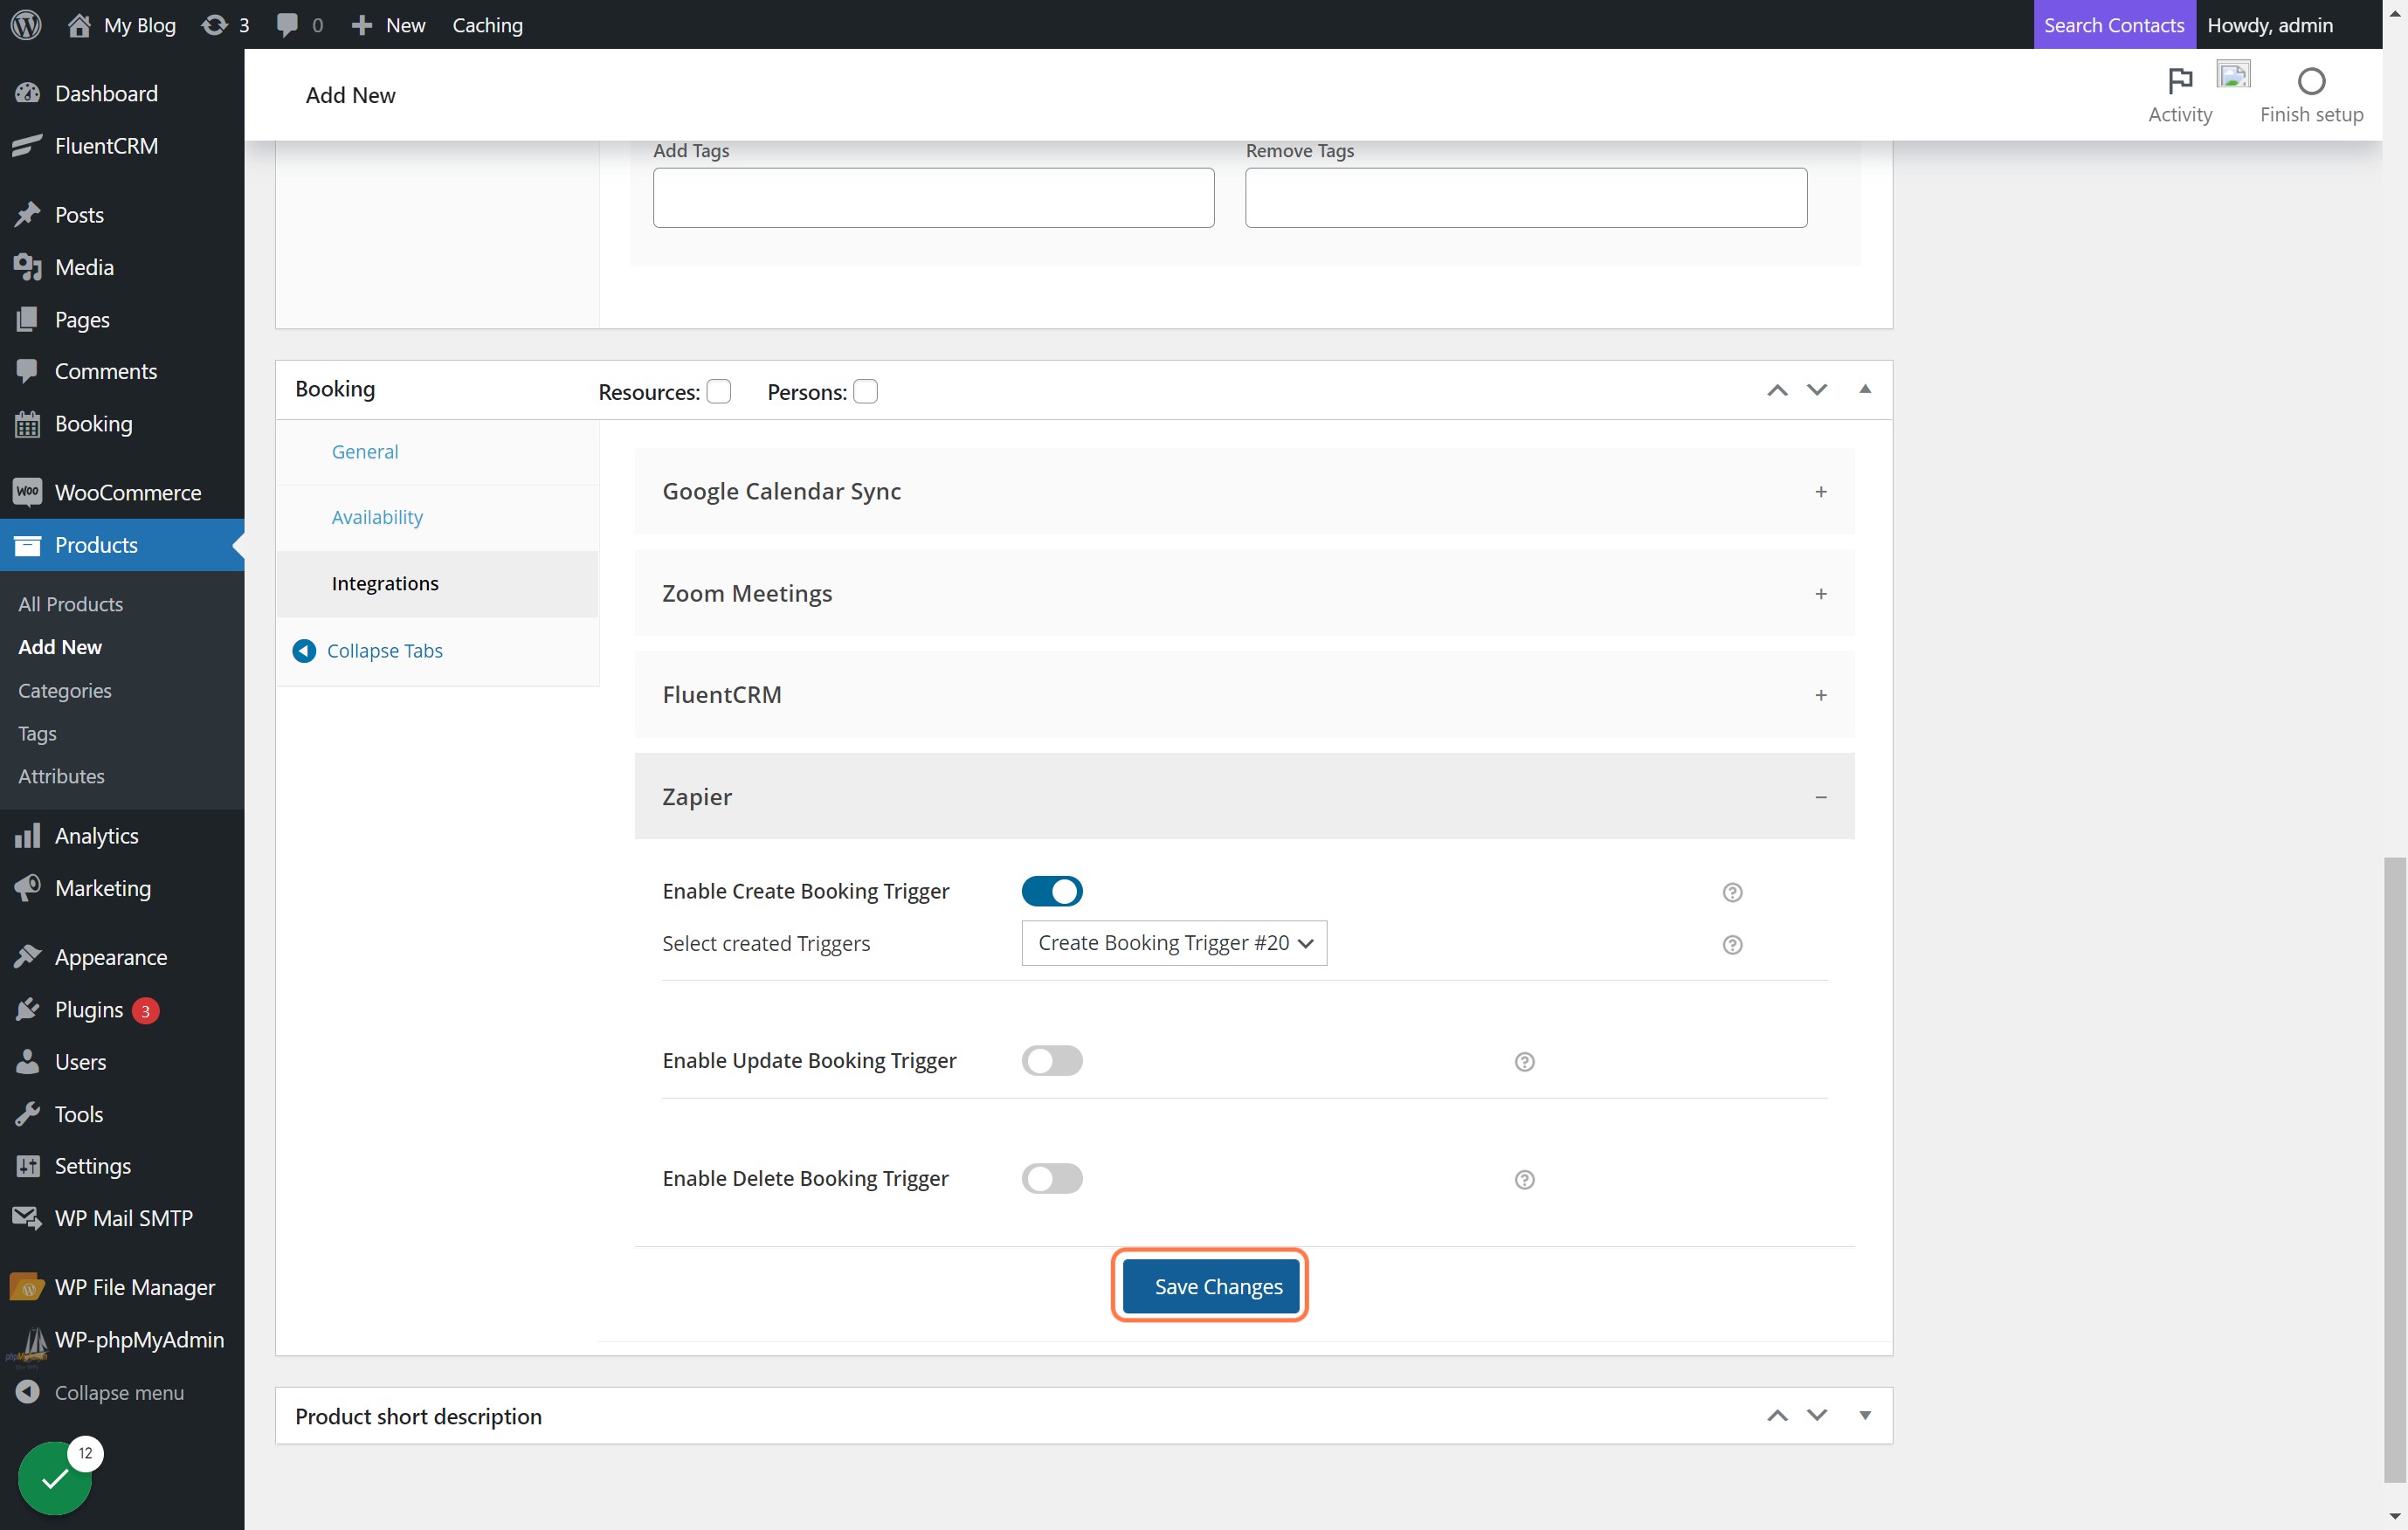Open the Activity flag icon

2180,80
